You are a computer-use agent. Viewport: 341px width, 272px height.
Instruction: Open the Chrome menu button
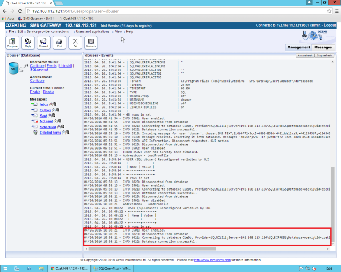click(336, 11)
